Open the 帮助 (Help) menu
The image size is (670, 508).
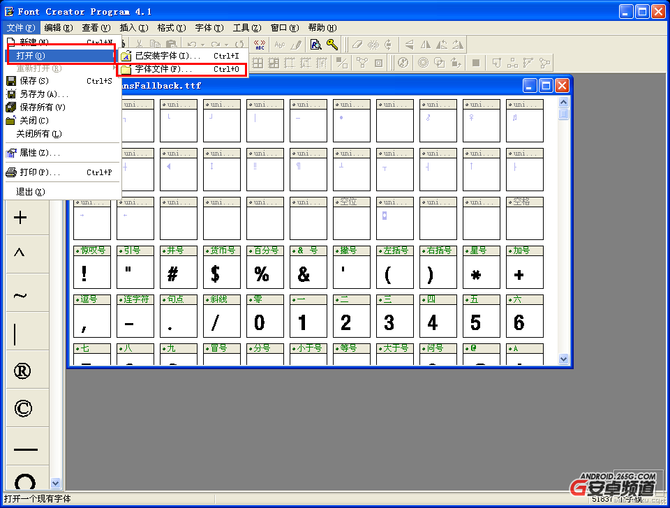tap(322, 28)
